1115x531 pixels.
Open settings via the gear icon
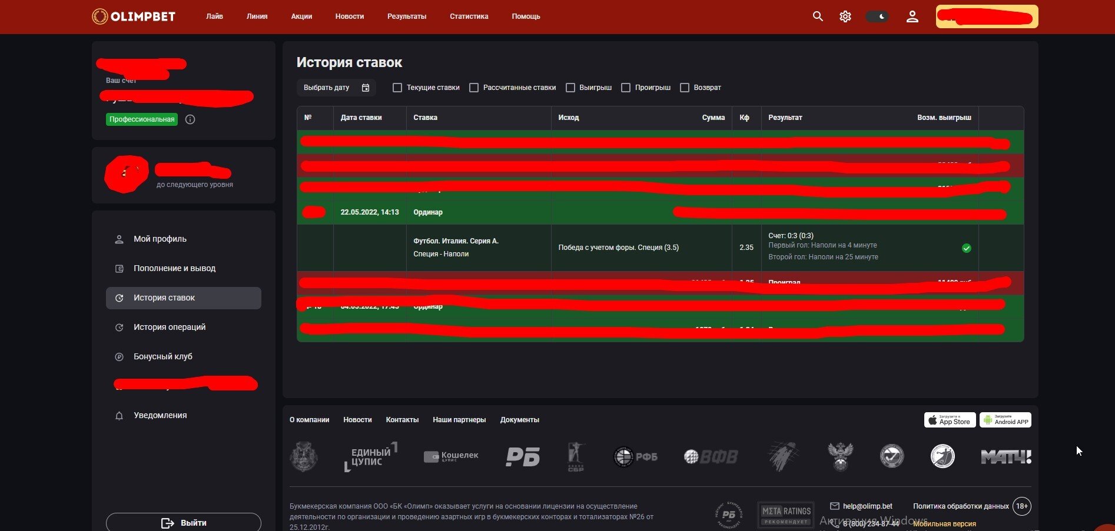click(845, 16)
